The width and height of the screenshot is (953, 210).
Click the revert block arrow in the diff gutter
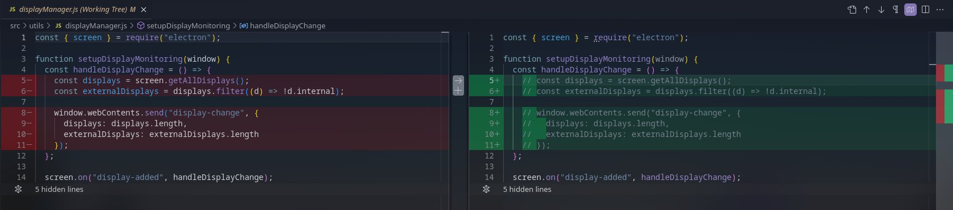tap(458, 80)
